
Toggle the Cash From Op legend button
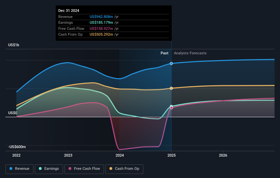point(124,169)
